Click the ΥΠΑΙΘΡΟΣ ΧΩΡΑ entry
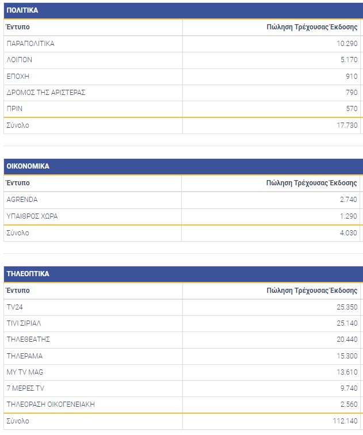Image resolution: width=363 pixels, height=435 pixels. point(32,216)
